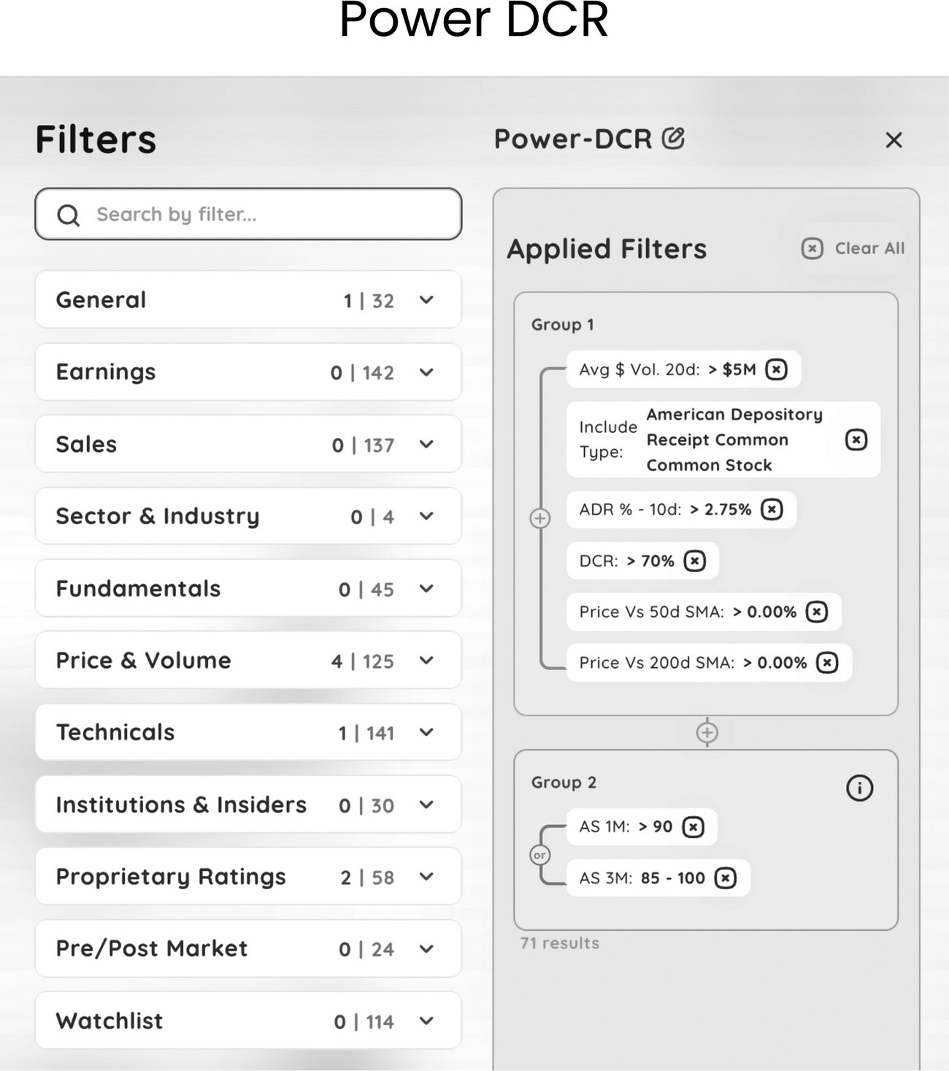Open the Technicals filter section
Viewport: 949px width, 1071px height.
pyautogui.click(x=248, y=732)
